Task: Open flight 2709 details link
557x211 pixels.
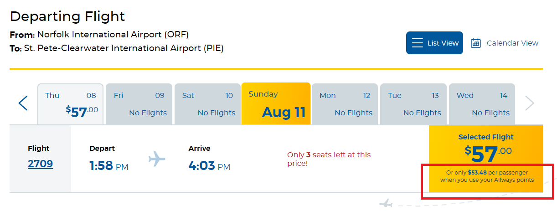Action: (x=40, y=164)
